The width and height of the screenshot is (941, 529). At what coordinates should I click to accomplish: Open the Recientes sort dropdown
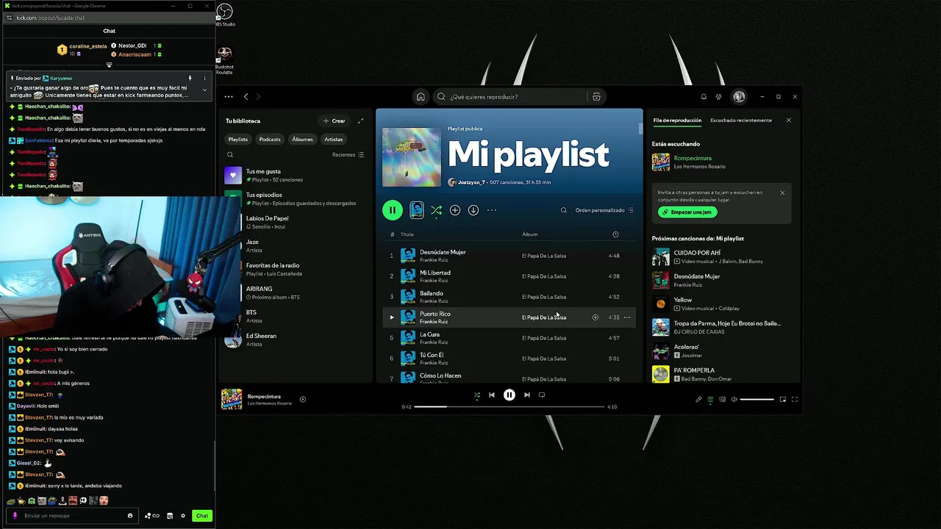click(x=348, y=154)
